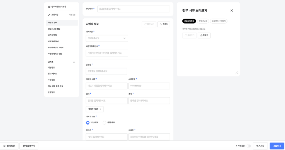Click 불러오기 button in 사업자 정보 header

coord(149,24)
